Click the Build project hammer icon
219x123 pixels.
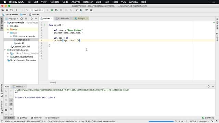(x=27, y=10)
